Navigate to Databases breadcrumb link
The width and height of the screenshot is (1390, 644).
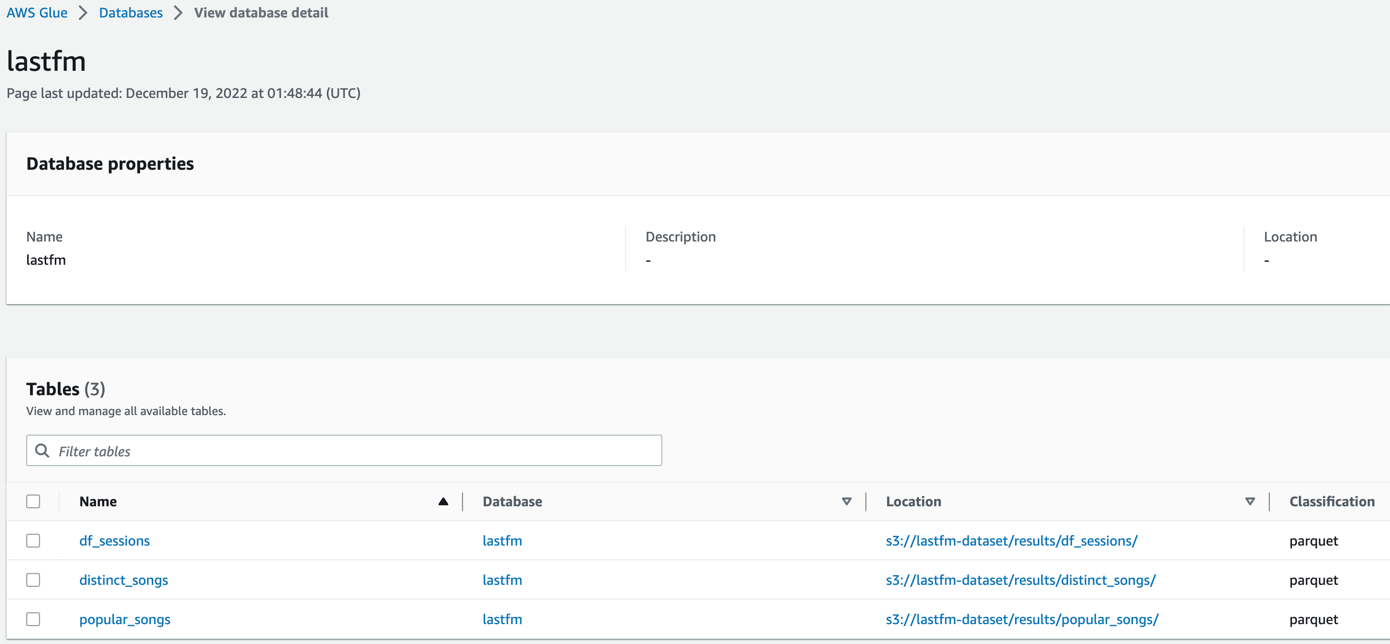[130, 13]
